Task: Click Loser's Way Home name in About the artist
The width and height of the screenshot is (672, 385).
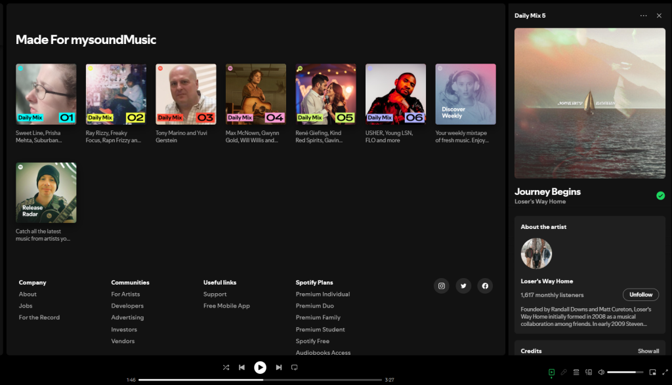Action: pos(547,281)
